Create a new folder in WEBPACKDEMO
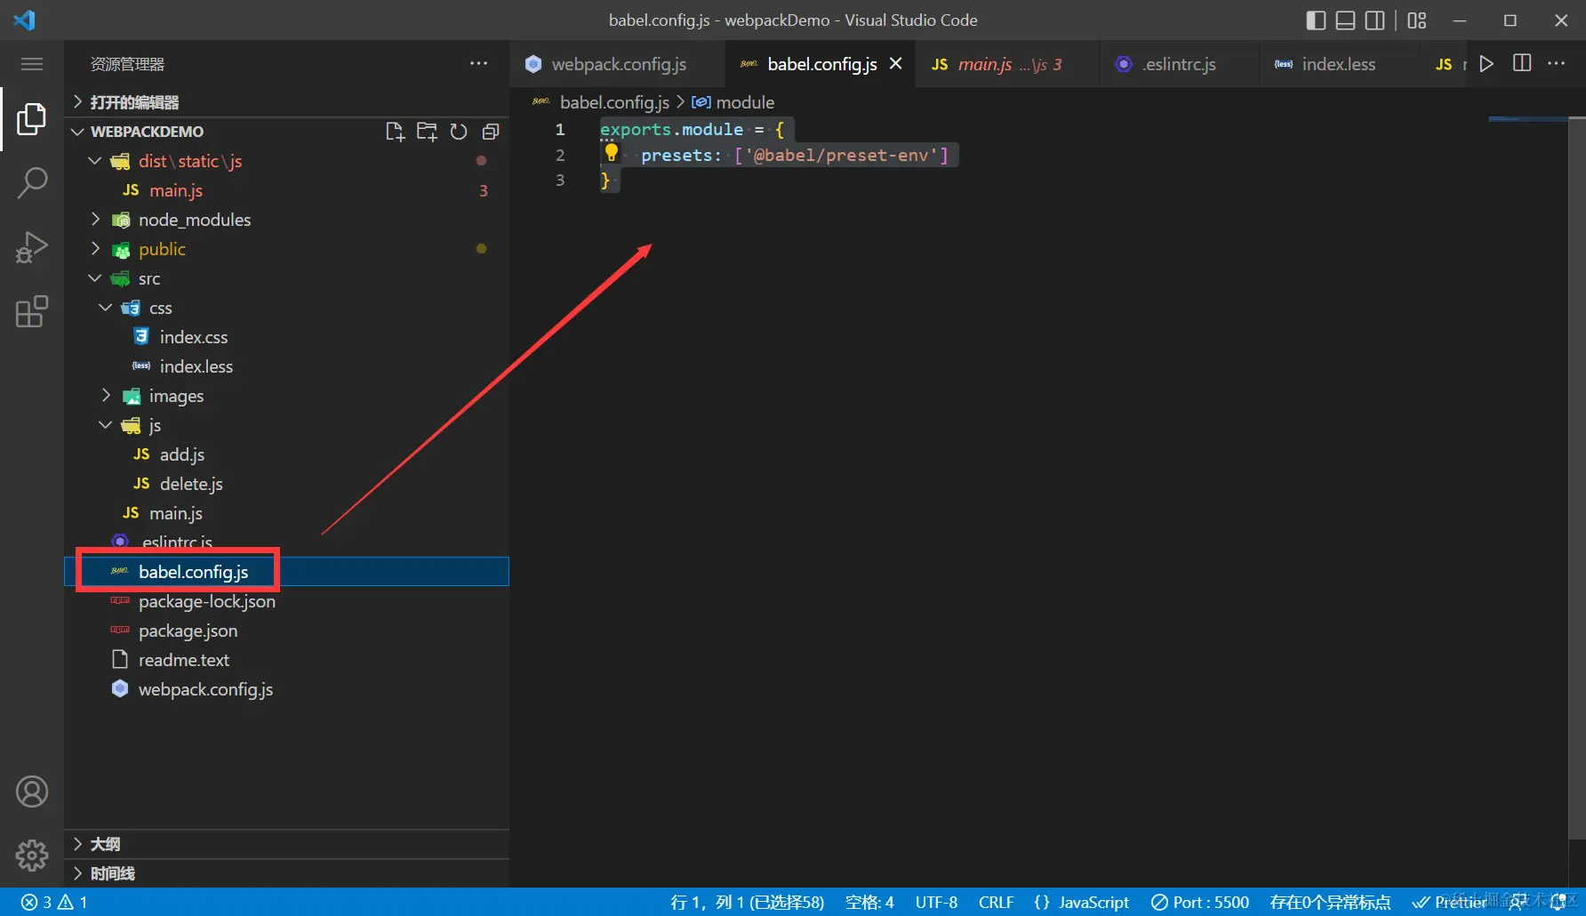Screen dimensions: 1586x916 pos(427,132)
